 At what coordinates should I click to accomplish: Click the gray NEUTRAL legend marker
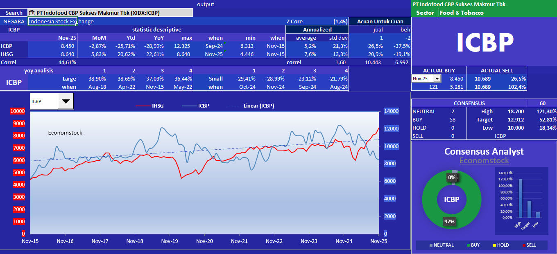430,245
